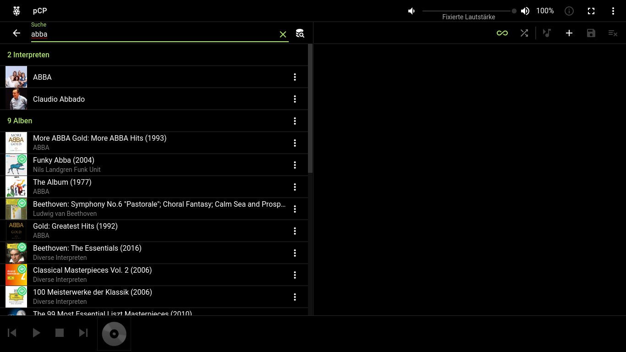
Task: Click the Raspberry Pi logo icon
Action: tap(16, 11)
